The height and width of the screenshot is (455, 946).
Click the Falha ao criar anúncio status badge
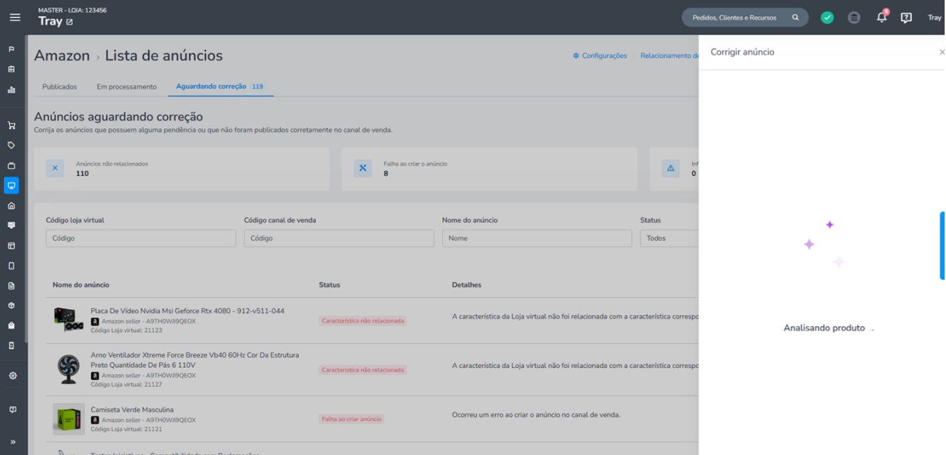point(352,419)
